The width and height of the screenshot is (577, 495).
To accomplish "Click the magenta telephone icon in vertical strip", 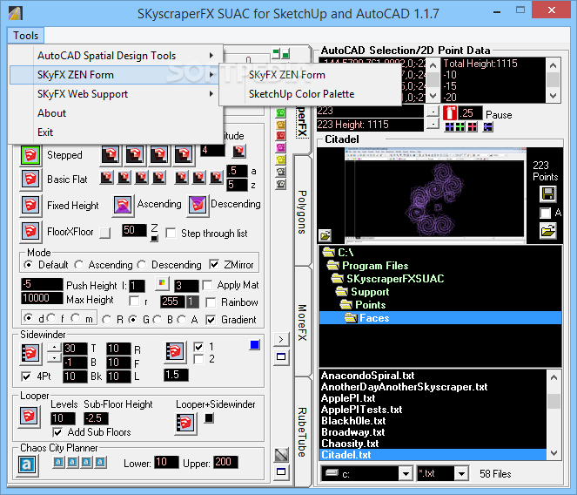I will point(281,148).
